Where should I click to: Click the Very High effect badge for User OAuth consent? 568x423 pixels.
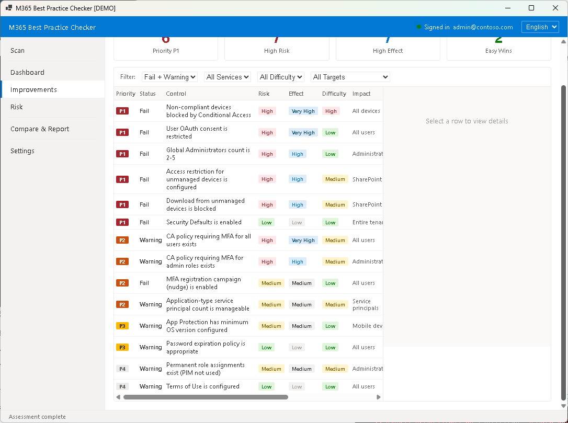[x=303, y=132]
